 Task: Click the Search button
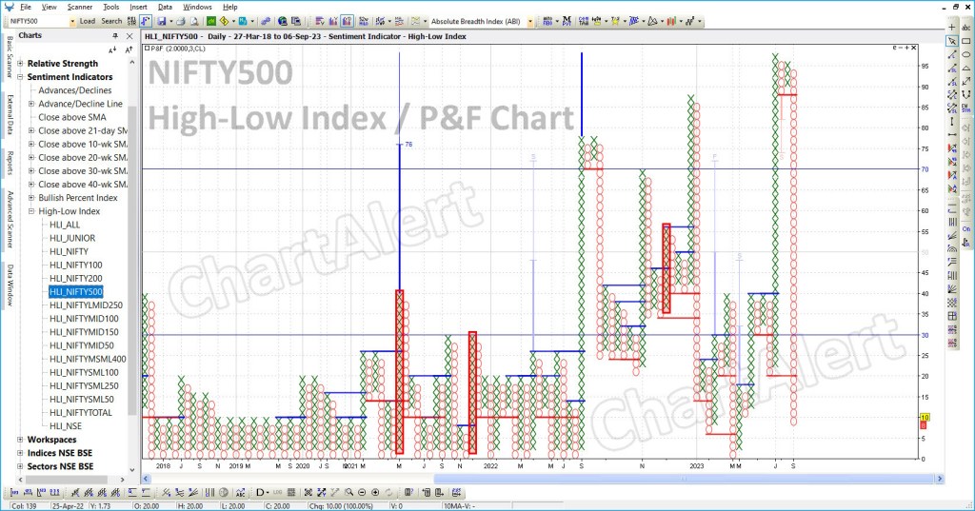(111, 20)
